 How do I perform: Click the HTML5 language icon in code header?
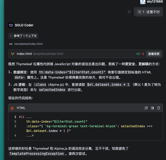click(12, 108)
